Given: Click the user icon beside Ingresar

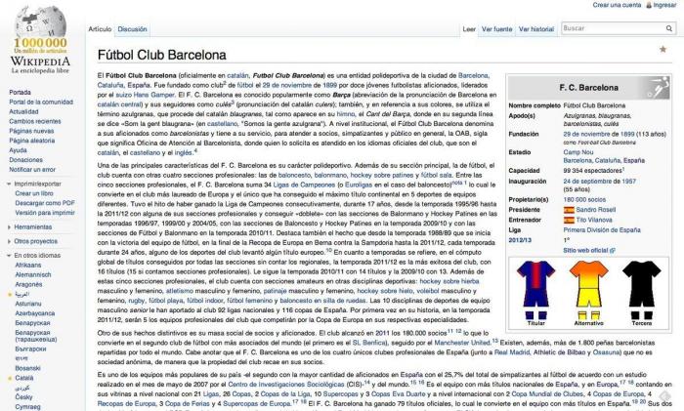Looking at the screenshot, I should [649, 5].
